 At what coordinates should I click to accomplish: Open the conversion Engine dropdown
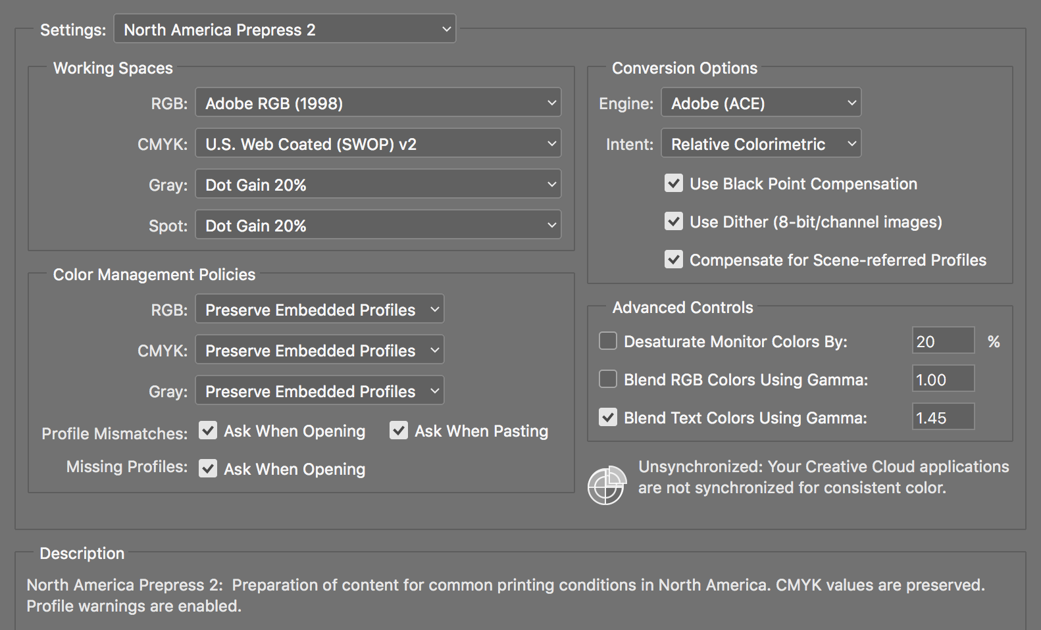(x=761, y=103)
